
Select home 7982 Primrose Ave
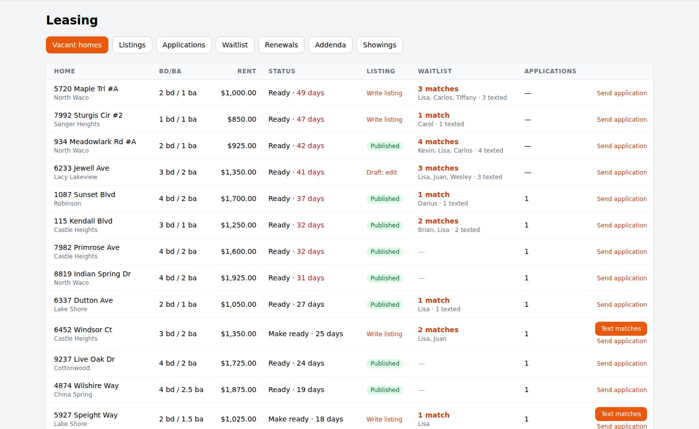[86, 247]
